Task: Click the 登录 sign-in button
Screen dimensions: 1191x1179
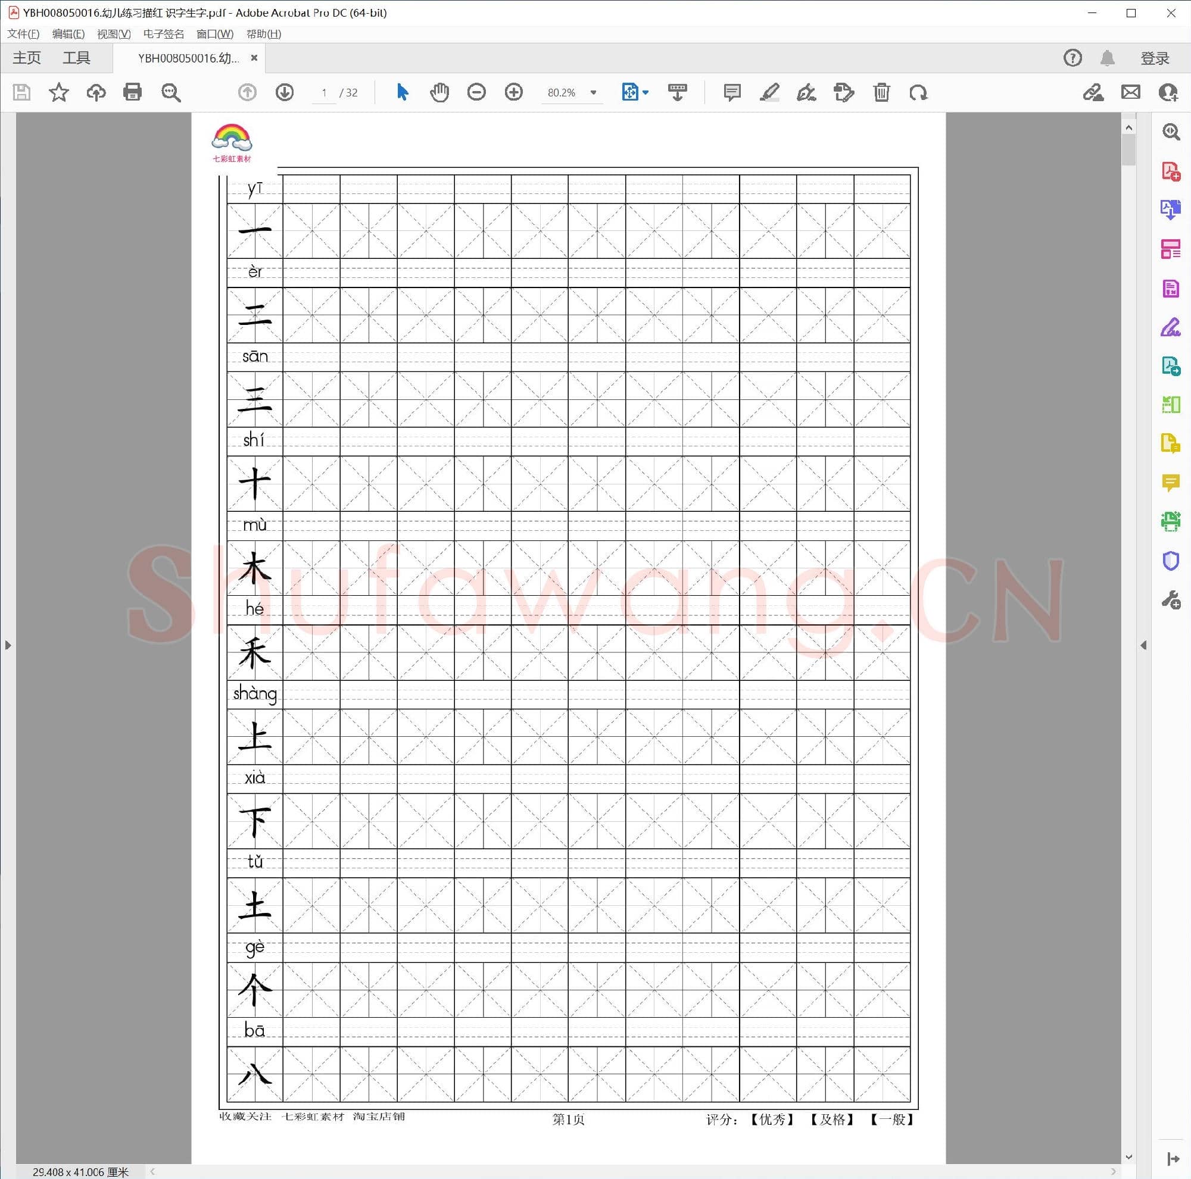Action: 1154,58
